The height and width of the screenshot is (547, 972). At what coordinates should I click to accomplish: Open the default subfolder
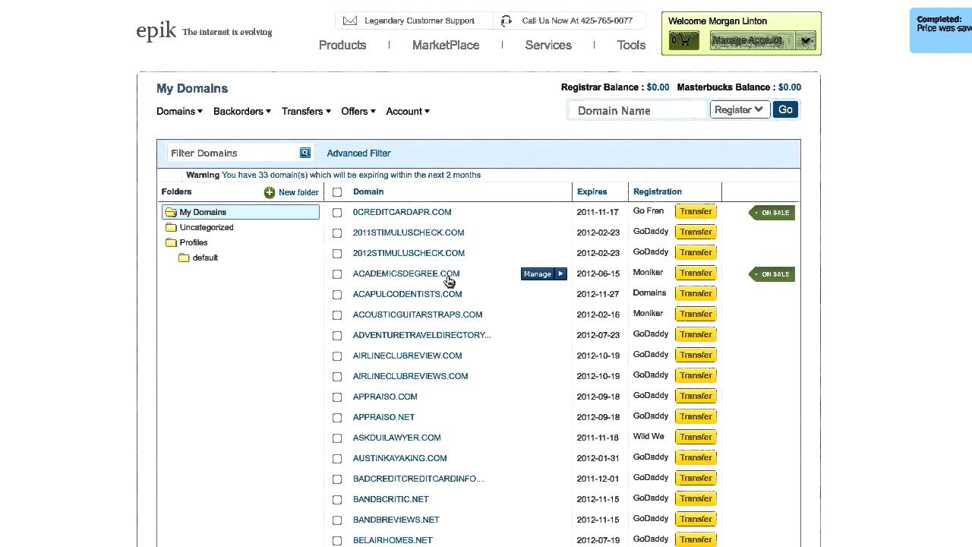click(198, 258)
